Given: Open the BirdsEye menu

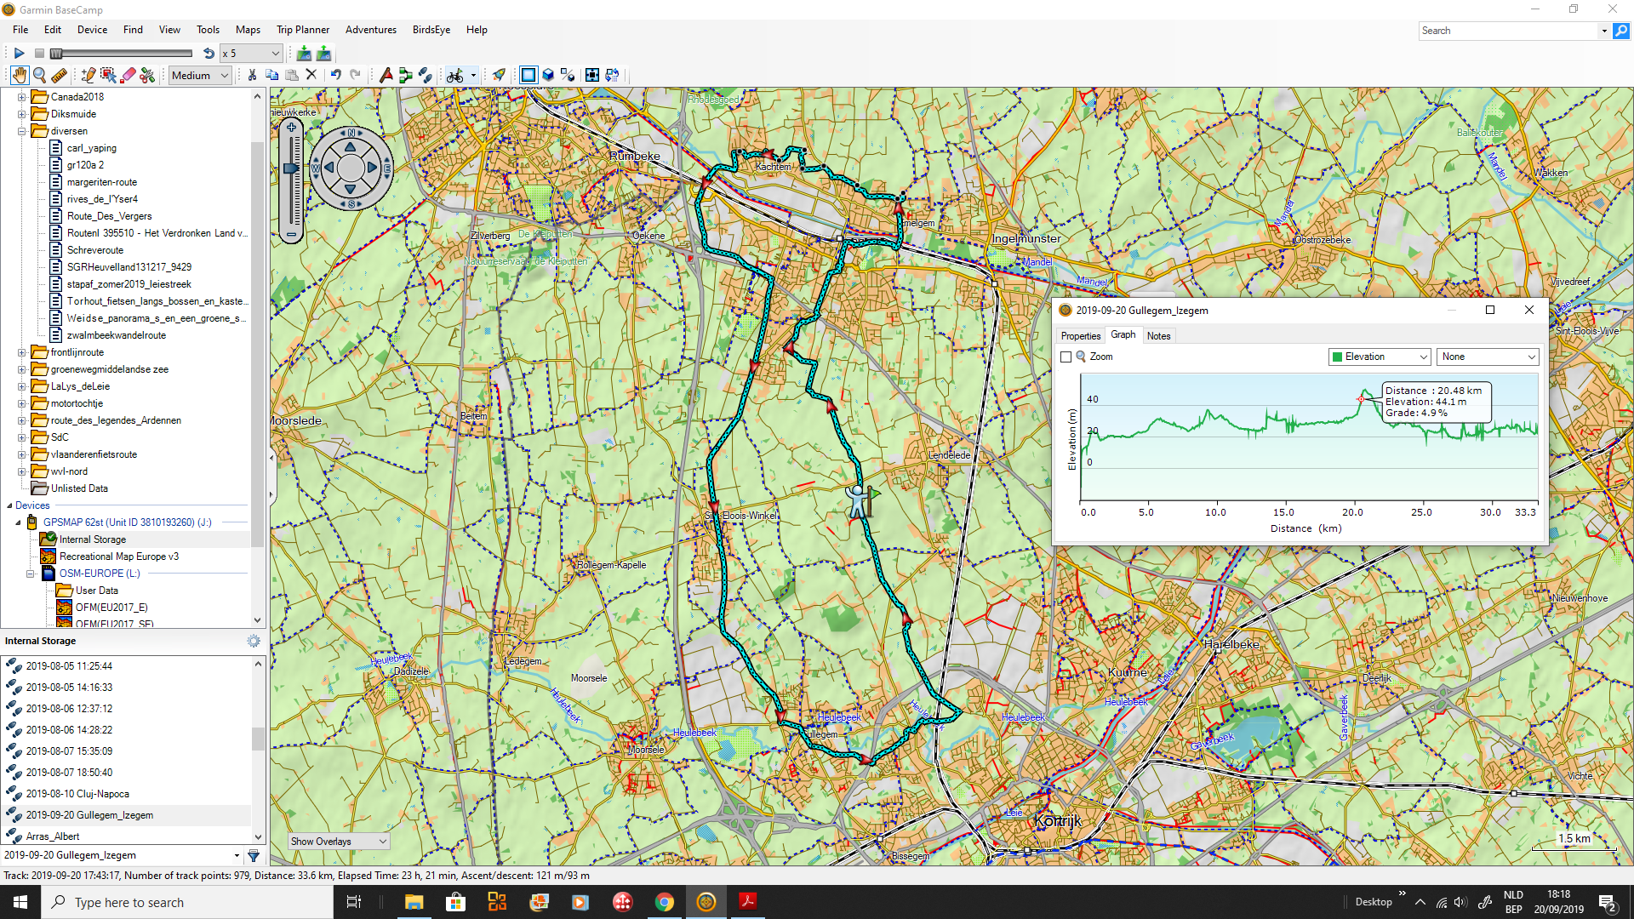Looking at the screenshot, I should coord(431,30).
